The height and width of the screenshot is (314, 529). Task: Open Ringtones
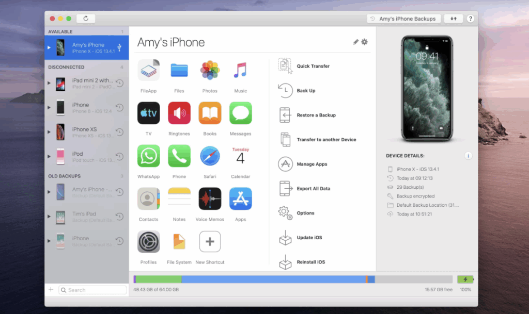pos(179,113)
